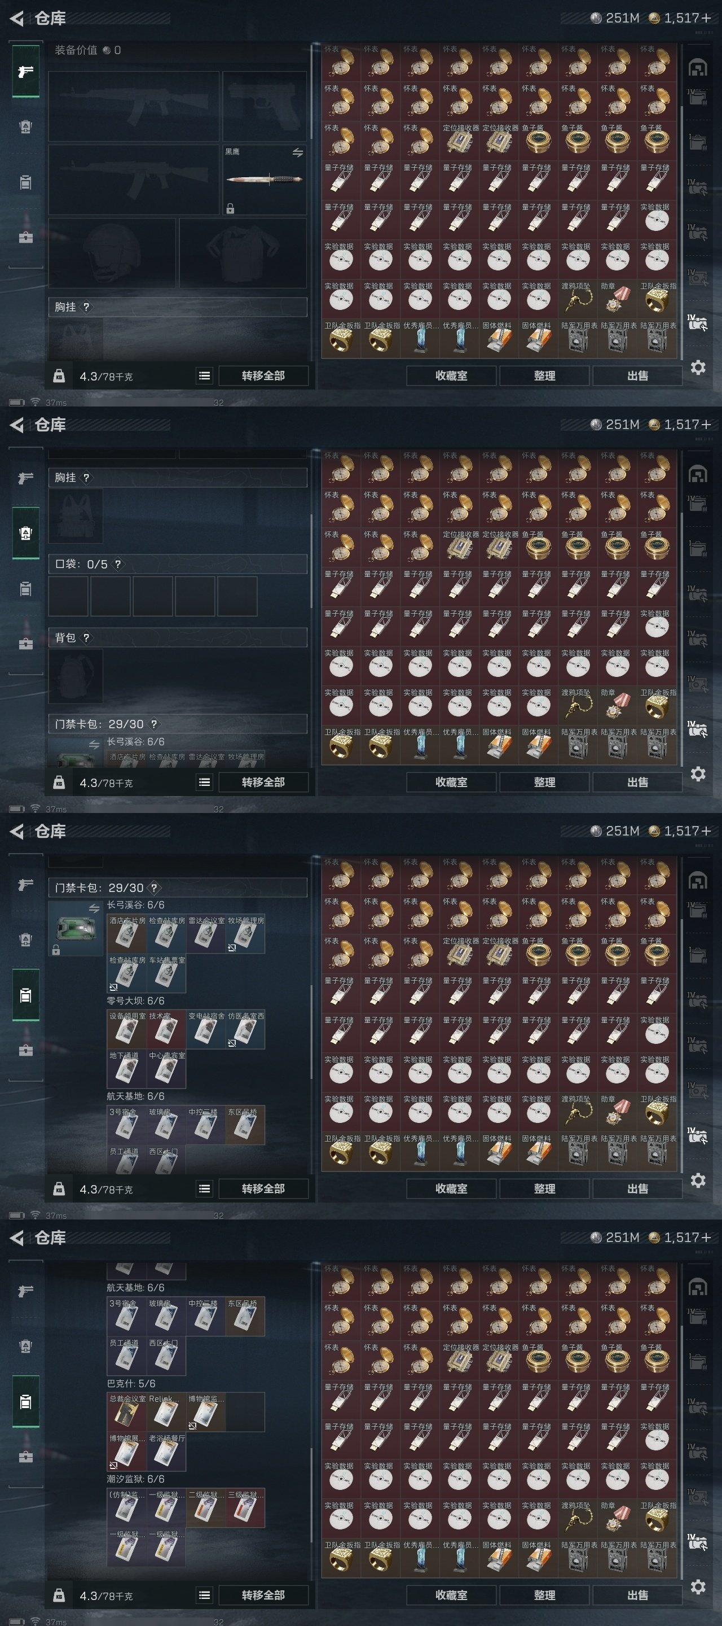Select the orange 二级监狱 keycard
Screen dimensions: 722x1626
click(205, 1507)
